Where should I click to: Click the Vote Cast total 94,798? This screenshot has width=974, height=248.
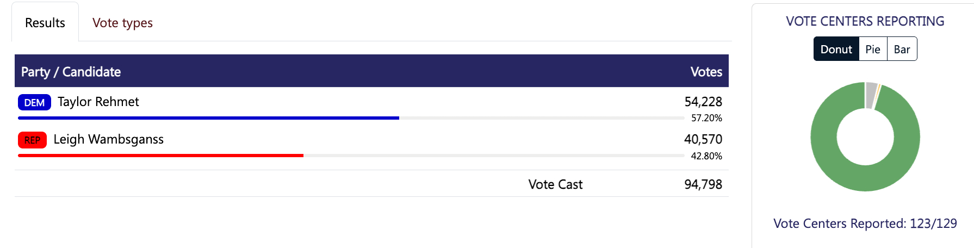(703, 184)
